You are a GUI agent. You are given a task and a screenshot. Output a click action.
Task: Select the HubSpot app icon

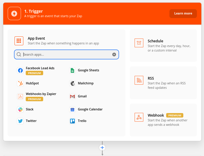pyautogui.click(x=20, y=83)
